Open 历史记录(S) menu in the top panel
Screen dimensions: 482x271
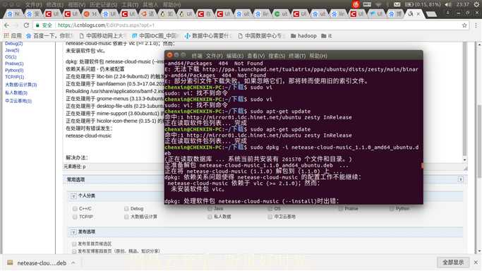(x=103, y=5)
